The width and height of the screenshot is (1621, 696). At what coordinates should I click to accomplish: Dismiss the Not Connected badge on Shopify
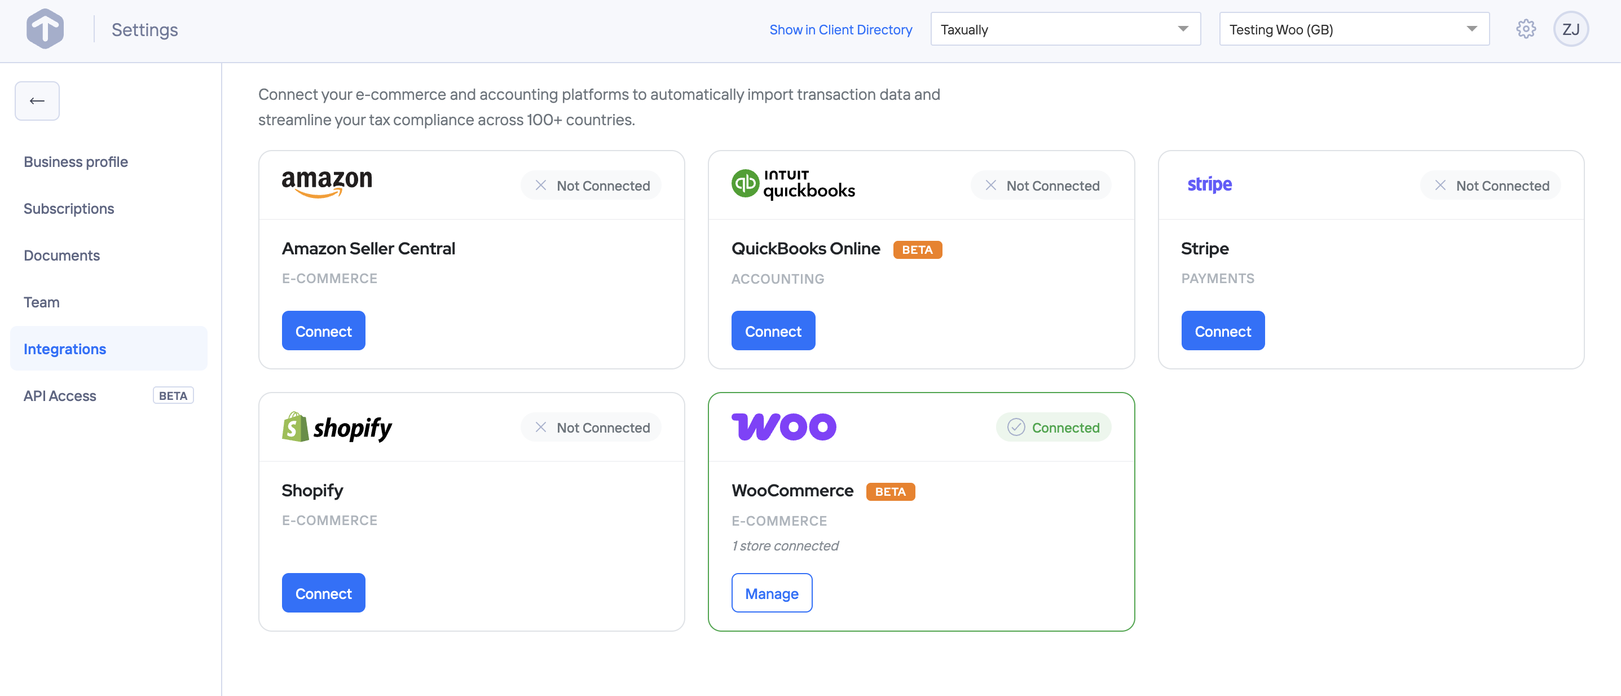pyautogui.click(x=540, y=426)
